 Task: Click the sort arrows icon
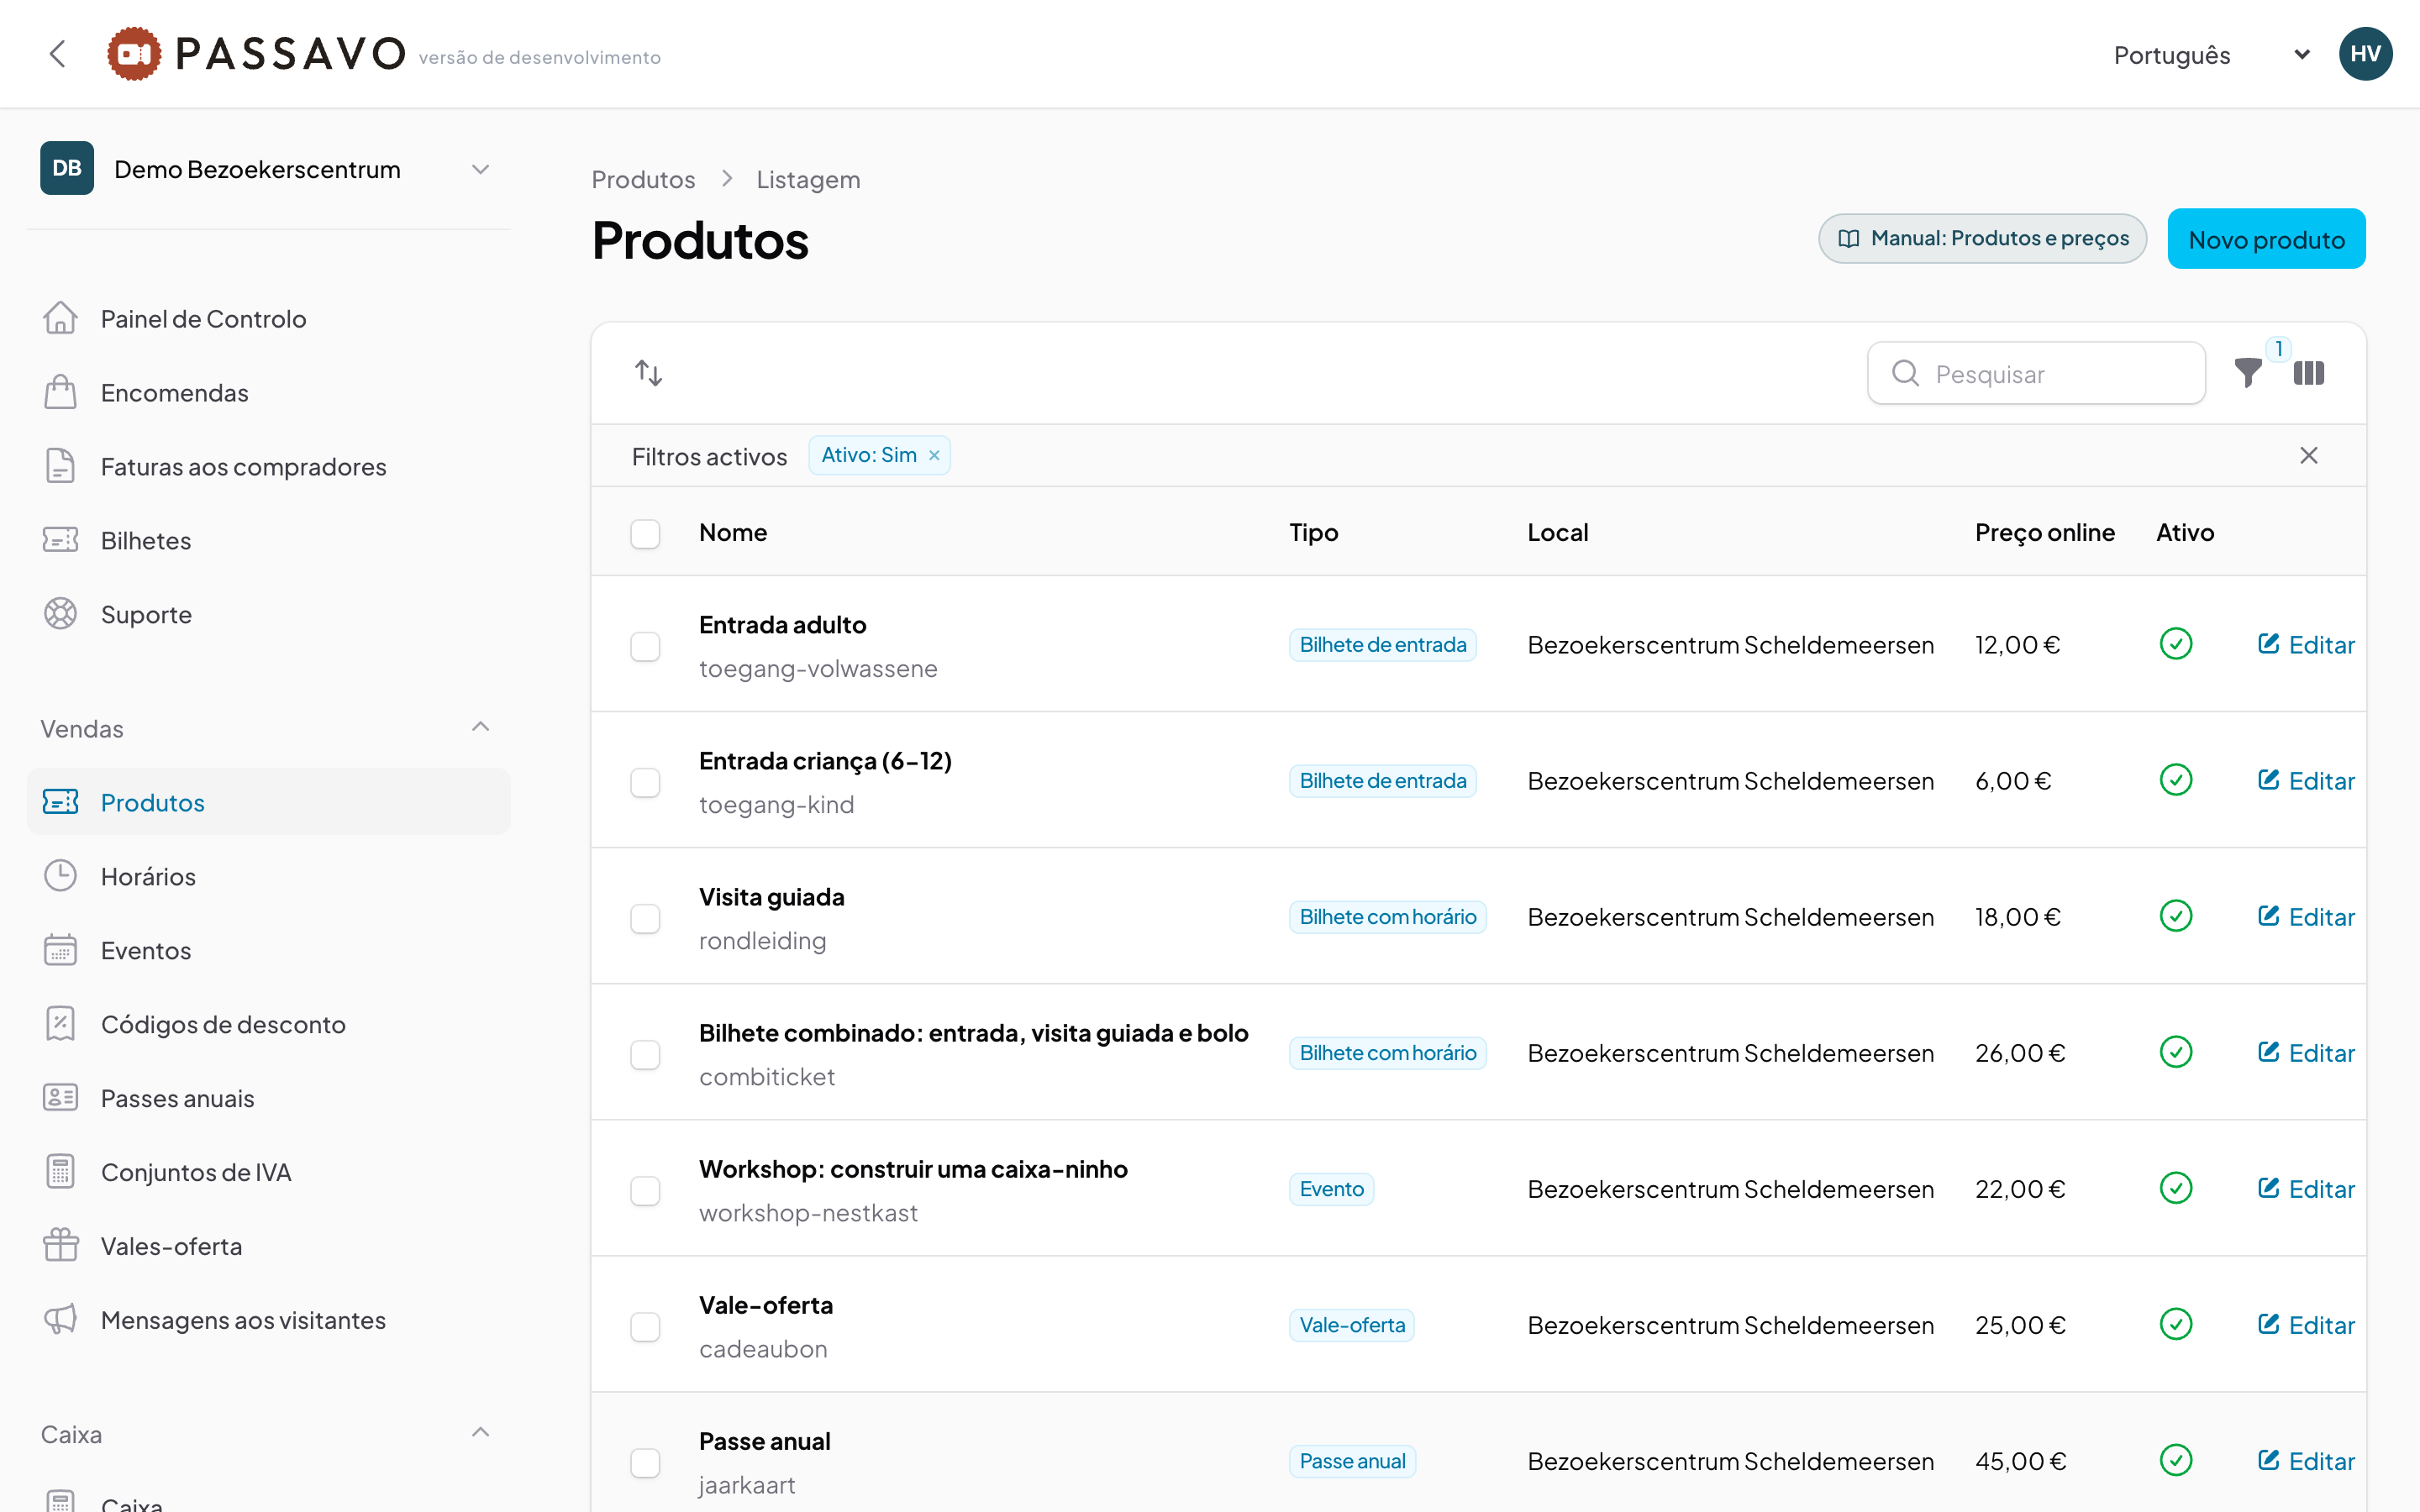point(649,373)
